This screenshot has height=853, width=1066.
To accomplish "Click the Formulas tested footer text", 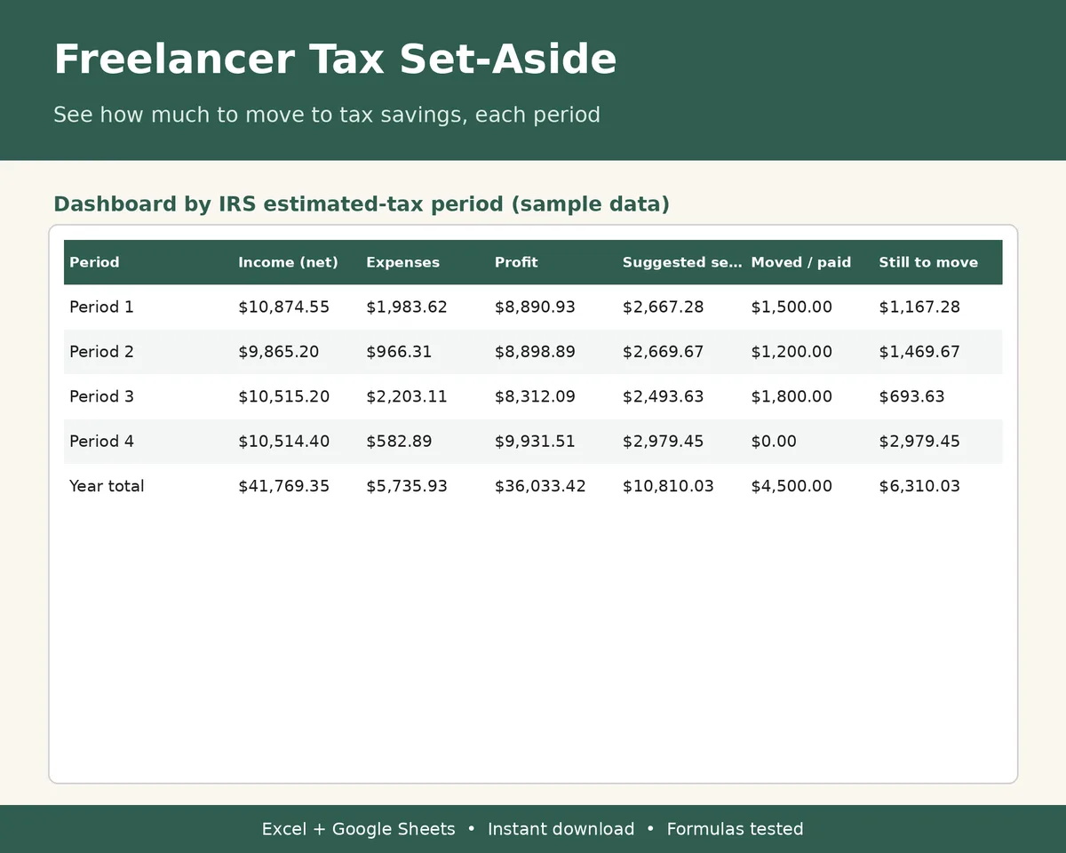I will tap(735, 829).
